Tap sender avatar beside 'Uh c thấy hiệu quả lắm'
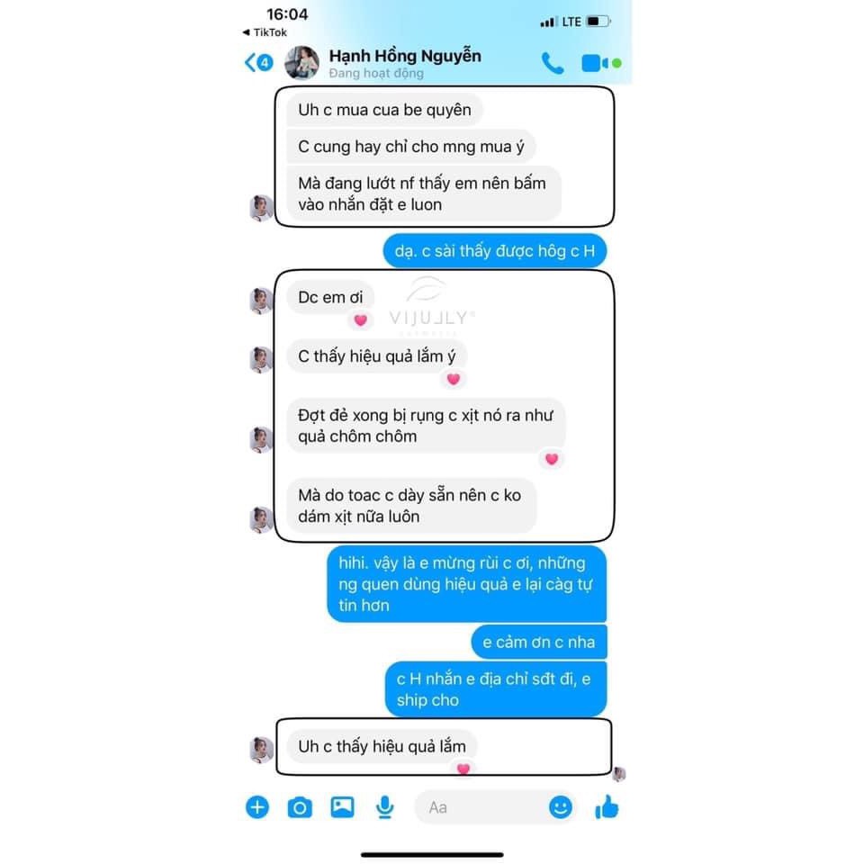 (x=261, y=750)
